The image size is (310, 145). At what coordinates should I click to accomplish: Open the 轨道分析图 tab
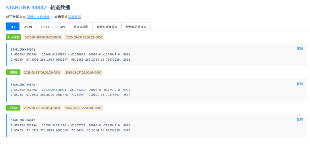click(x=81, y=27)
